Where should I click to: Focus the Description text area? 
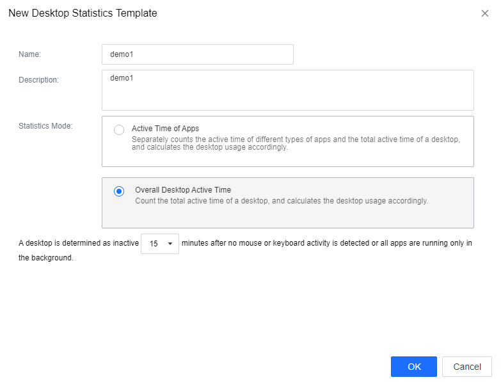[x=287, y=90]
